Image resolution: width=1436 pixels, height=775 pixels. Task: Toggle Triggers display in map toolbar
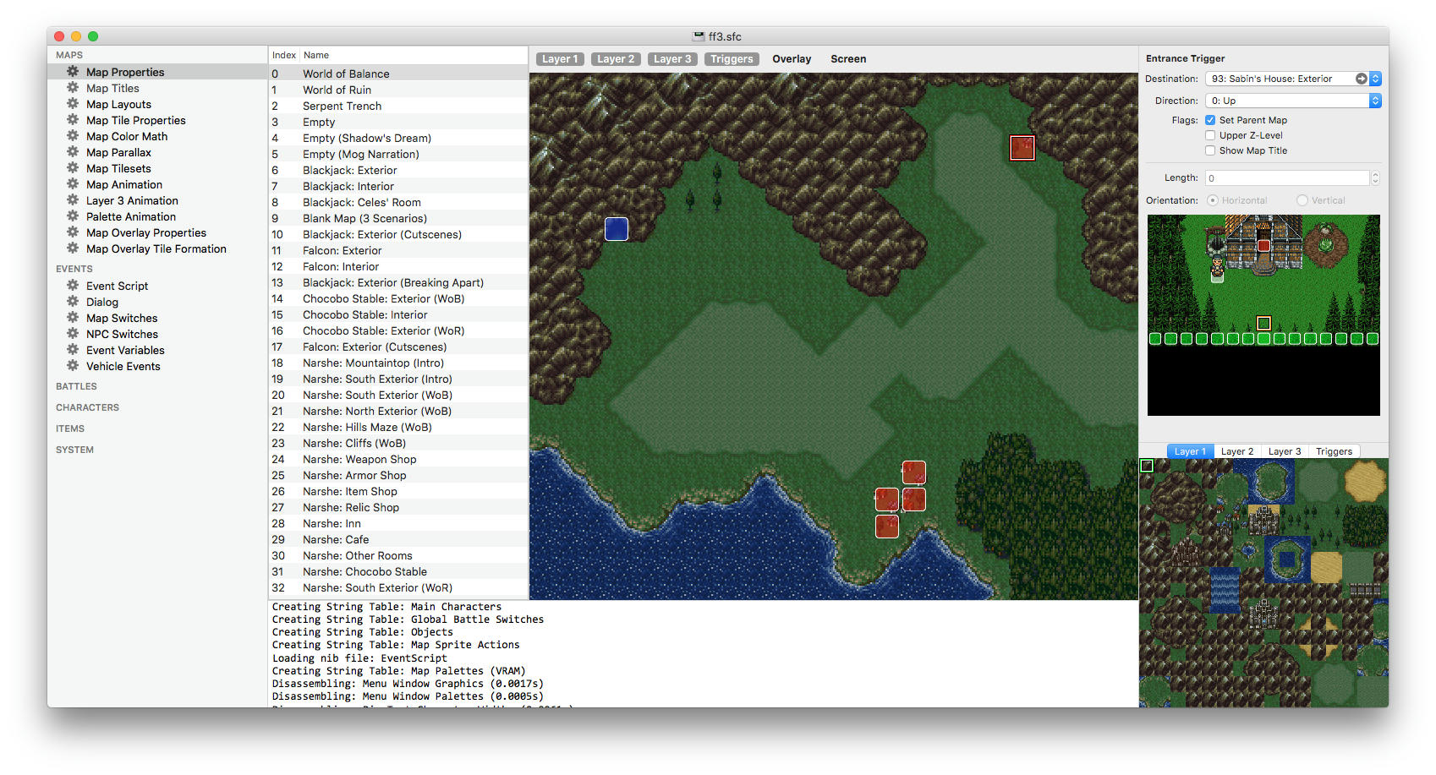point(732,59)
